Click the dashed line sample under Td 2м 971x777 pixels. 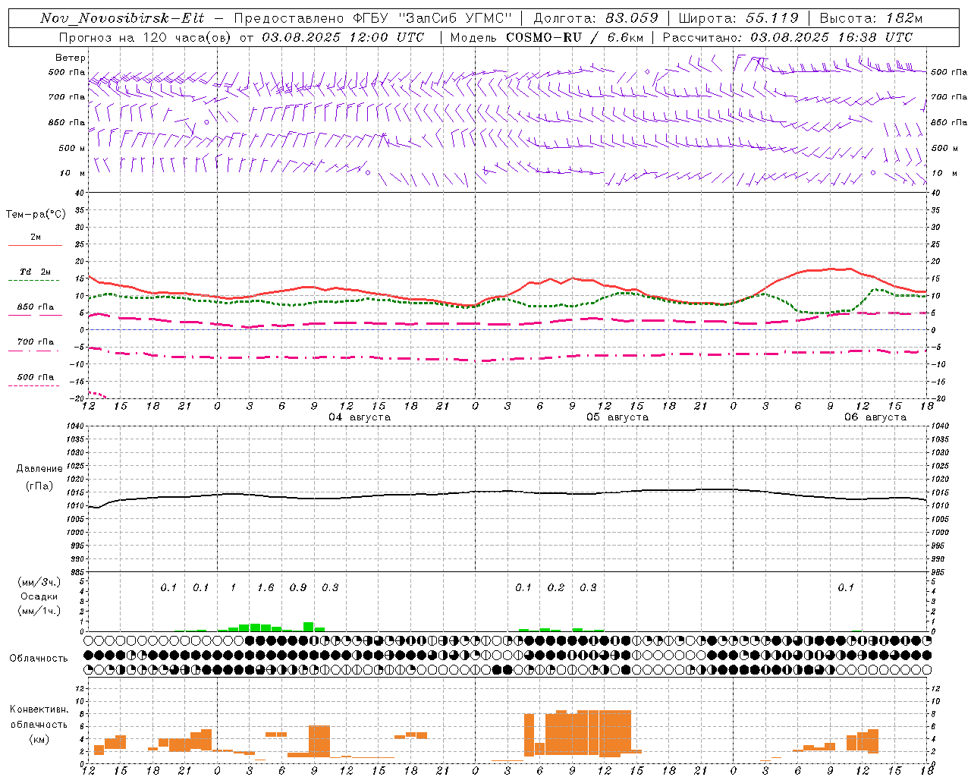35,280
